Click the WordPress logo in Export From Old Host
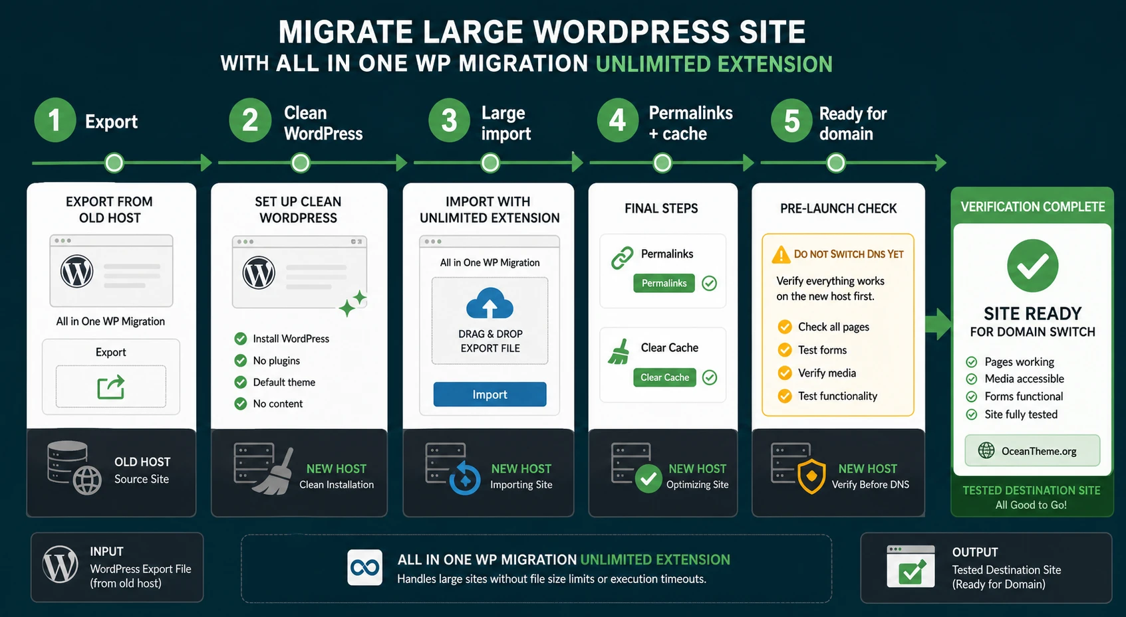This screenshot has width=1126, height=617. [x=77, y=271]
